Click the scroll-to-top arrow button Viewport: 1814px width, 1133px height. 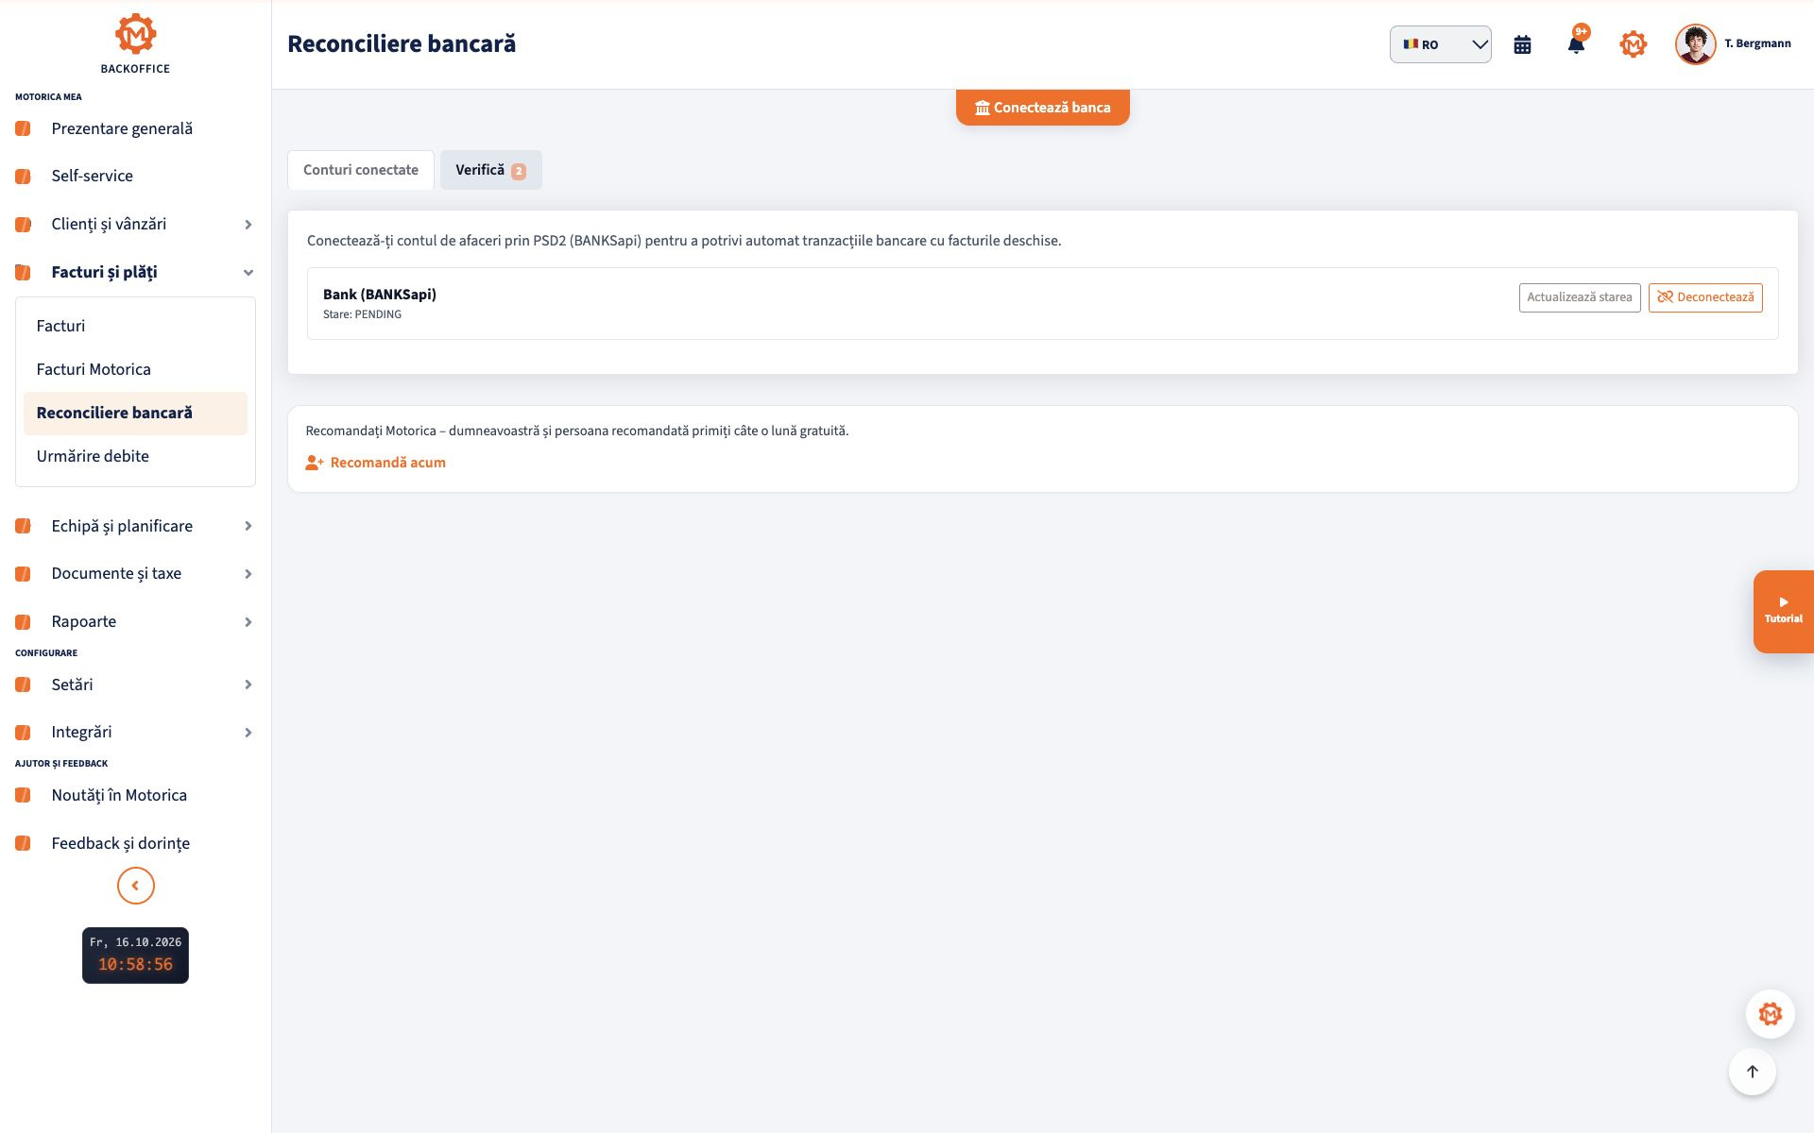pyautogui.click(x=1753, y=1072)
